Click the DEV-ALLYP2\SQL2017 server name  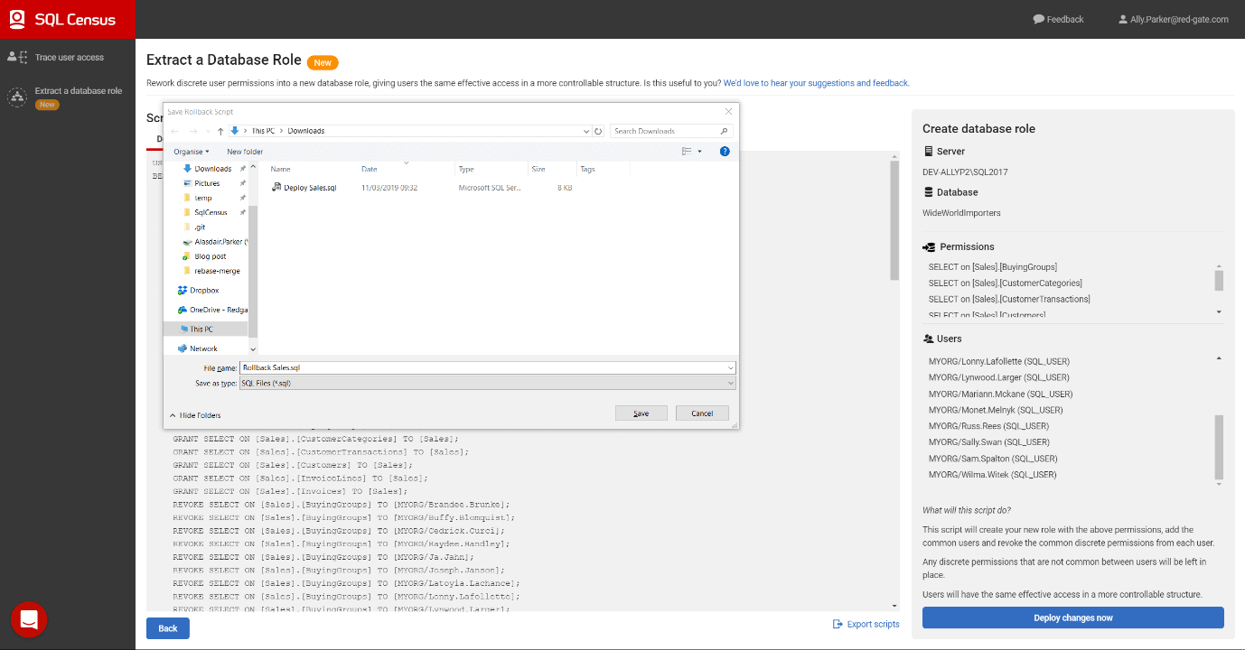[x=965, y=172]
